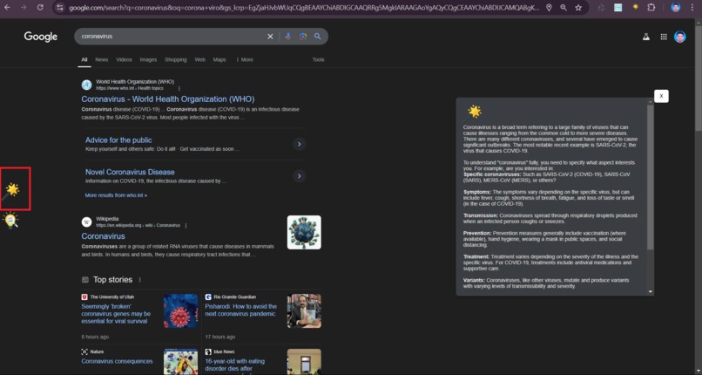This screenshot has width=702, height=375.
Task: Open the Novel Coronavirus Disease link
Action: click(130, 172)
